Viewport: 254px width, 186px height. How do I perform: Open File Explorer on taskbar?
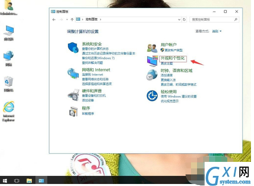pos(29,181)
